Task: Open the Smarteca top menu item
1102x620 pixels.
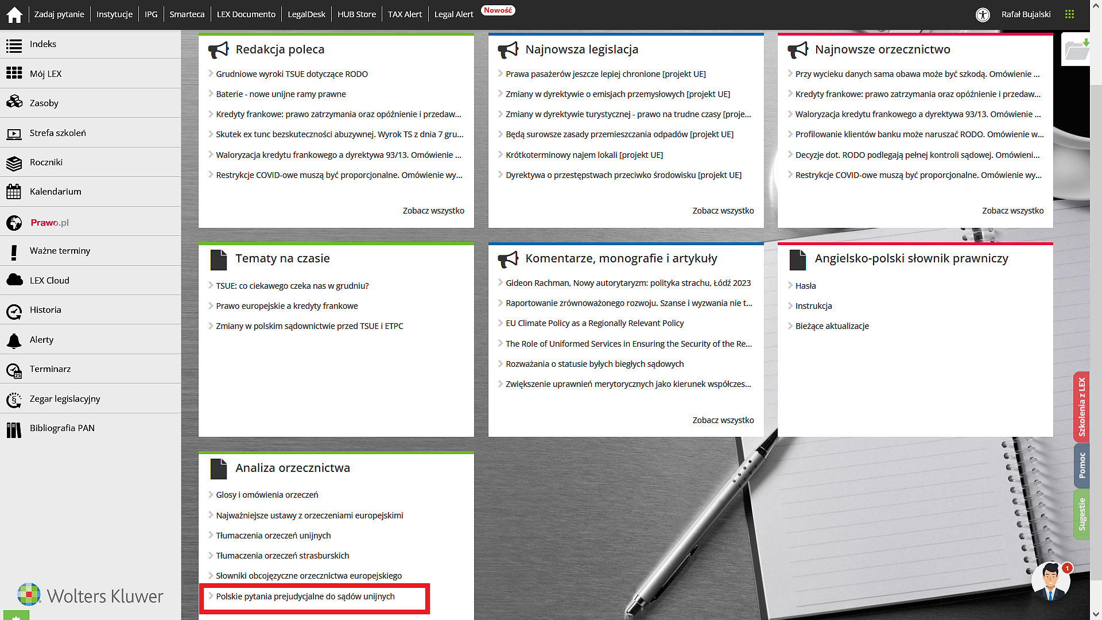Action: (x=187, y=14)
